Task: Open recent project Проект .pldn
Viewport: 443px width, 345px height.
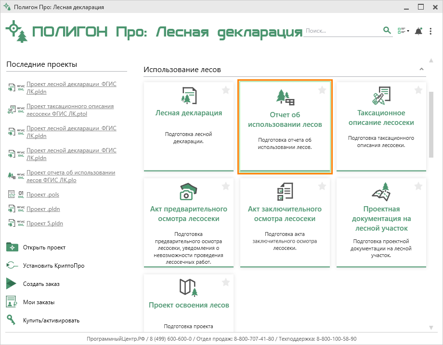Action: point(43,209)
